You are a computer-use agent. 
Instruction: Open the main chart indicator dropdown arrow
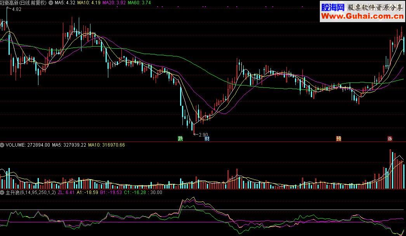tap(51, 3)
